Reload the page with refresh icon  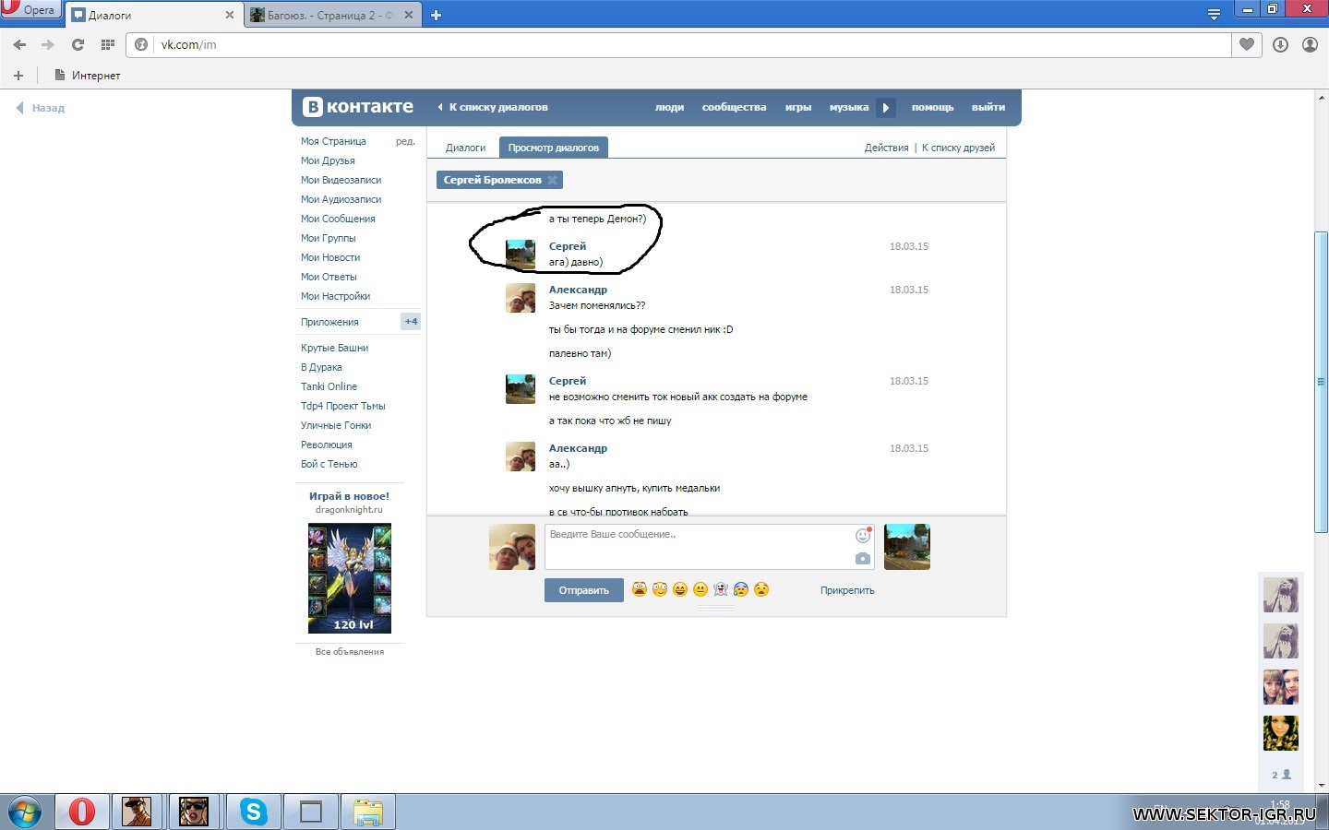click(78, 44)
